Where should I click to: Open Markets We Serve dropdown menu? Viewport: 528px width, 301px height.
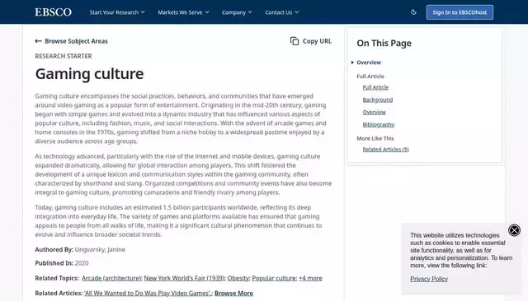183,12
